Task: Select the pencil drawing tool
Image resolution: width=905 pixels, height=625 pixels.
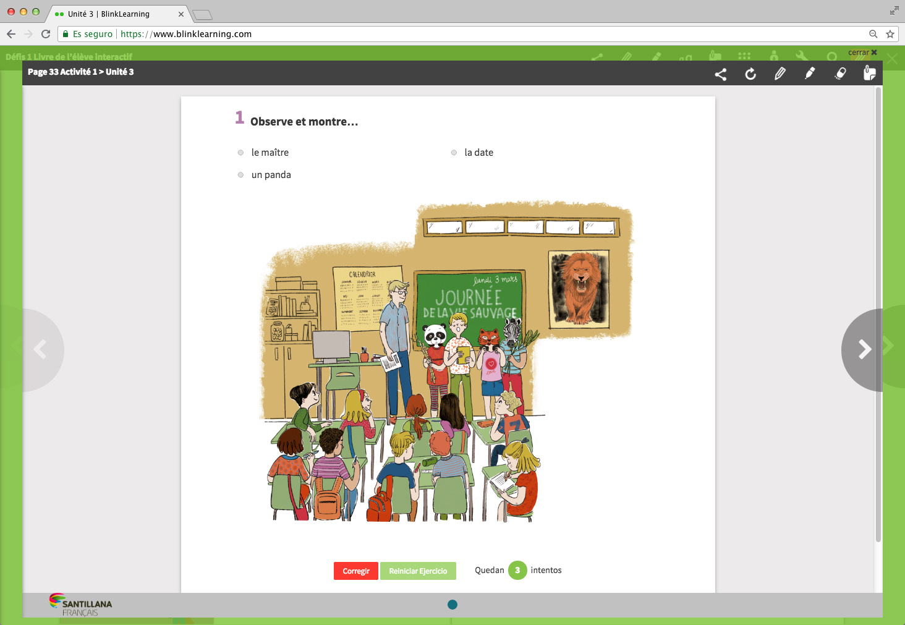Action: tap(780, 74)
